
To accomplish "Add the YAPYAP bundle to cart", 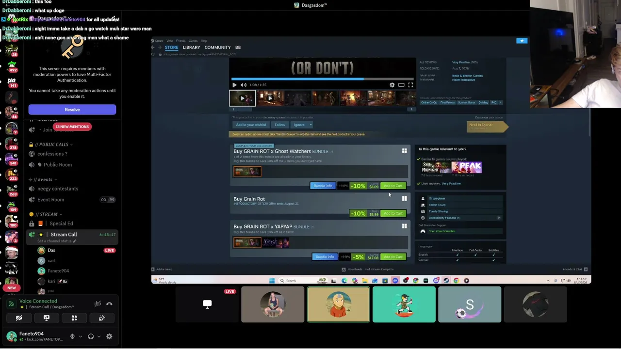I will click(393, 257).
